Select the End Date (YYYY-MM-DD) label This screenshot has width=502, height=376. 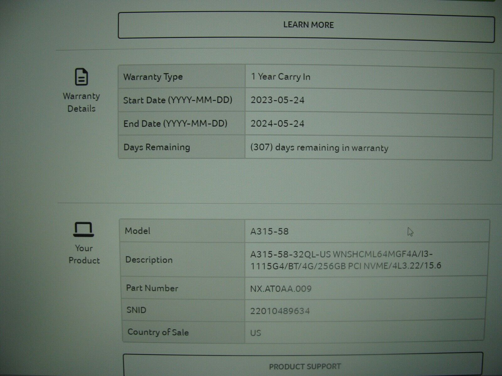(175, 123)
